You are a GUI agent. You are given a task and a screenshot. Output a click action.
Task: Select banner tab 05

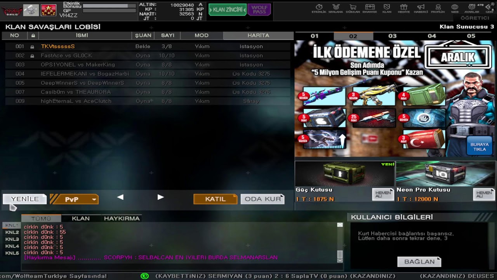coord(471,36)
